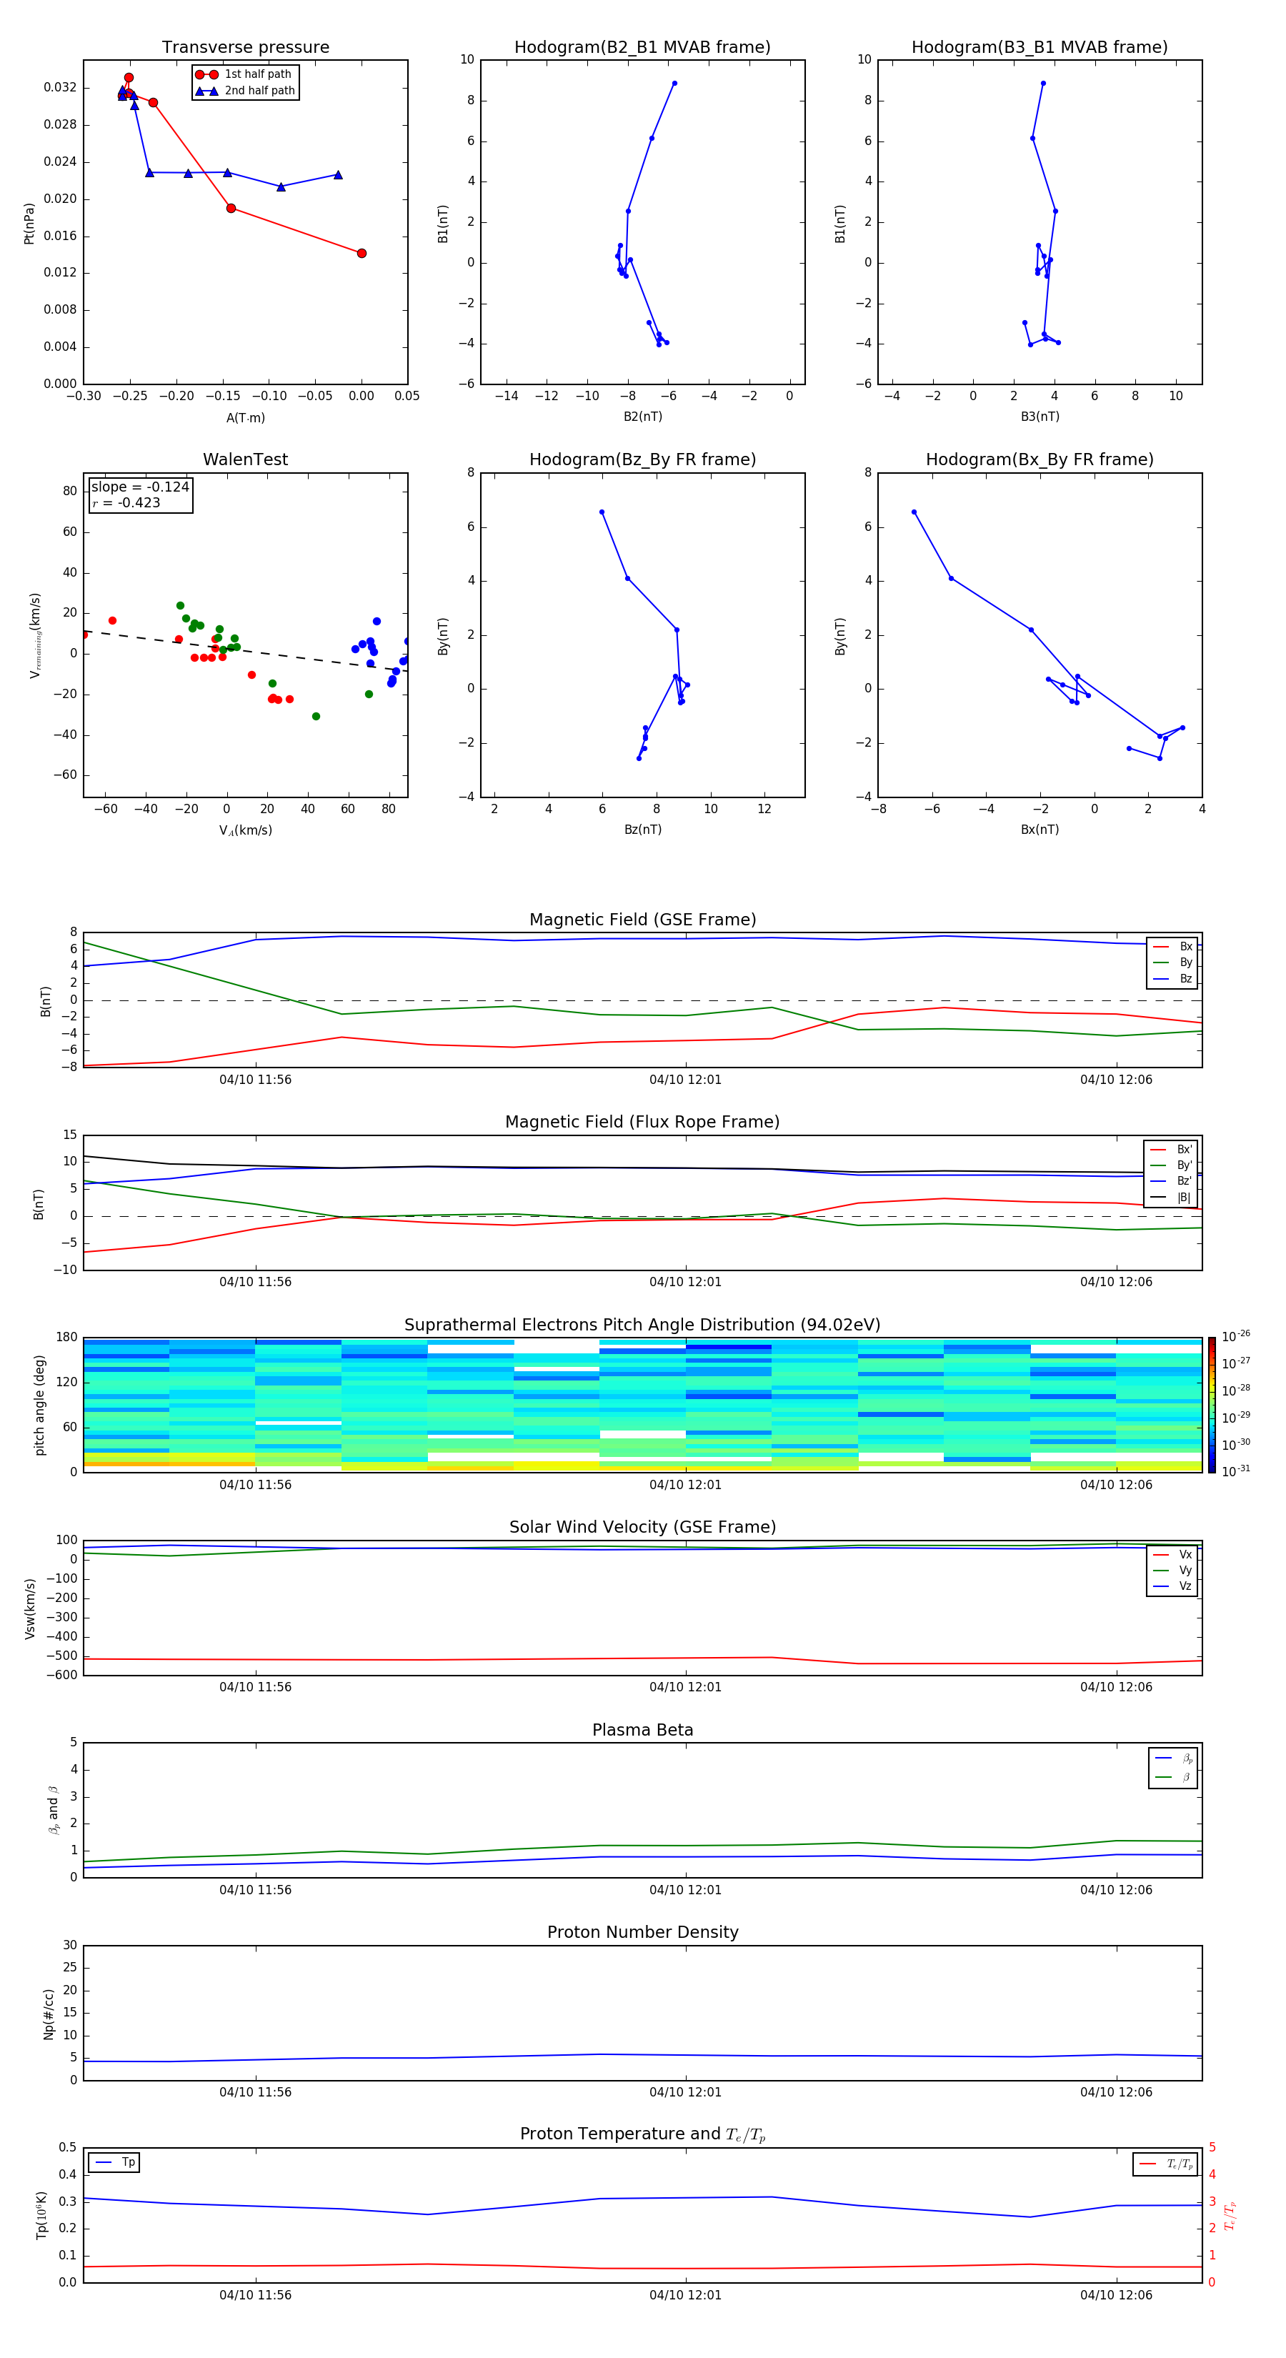This screenshot has width=1286, height=2358.
Task: Click the "Bx'" legend entry in Flux Rope Frame
Action: click(x=1171, y=1150)
